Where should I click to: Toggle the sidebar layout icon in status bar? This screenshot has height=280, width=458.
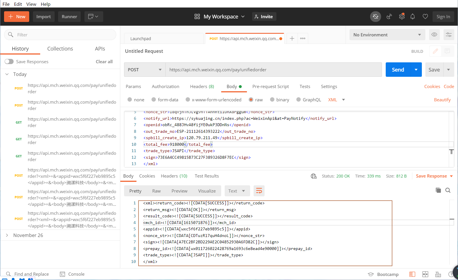coord(412,274)
